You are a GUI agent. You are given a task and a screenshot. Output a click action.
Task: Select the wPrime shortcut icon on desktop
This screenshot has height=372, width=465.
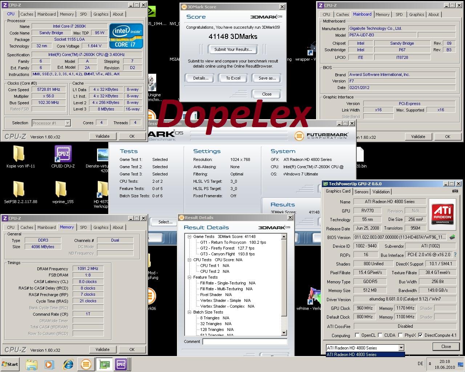[x=315, y=297]
